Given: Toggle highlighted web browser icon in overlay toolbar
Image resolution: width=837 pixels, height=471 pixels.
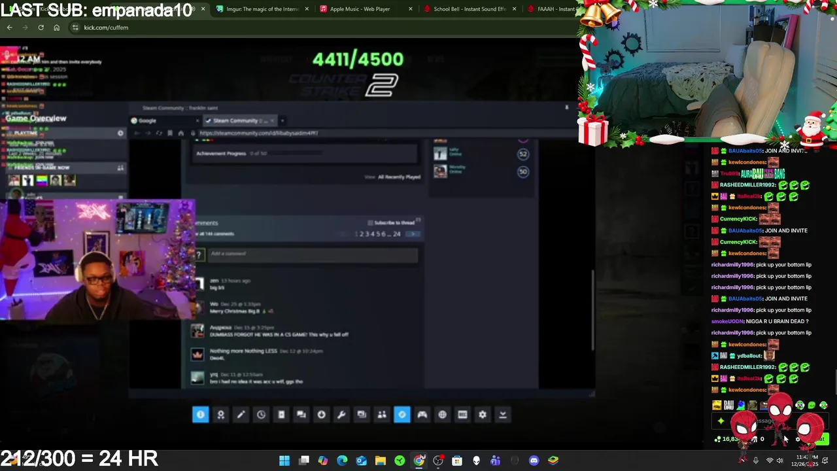Looking at the screenshot, I should click(402, 414).
